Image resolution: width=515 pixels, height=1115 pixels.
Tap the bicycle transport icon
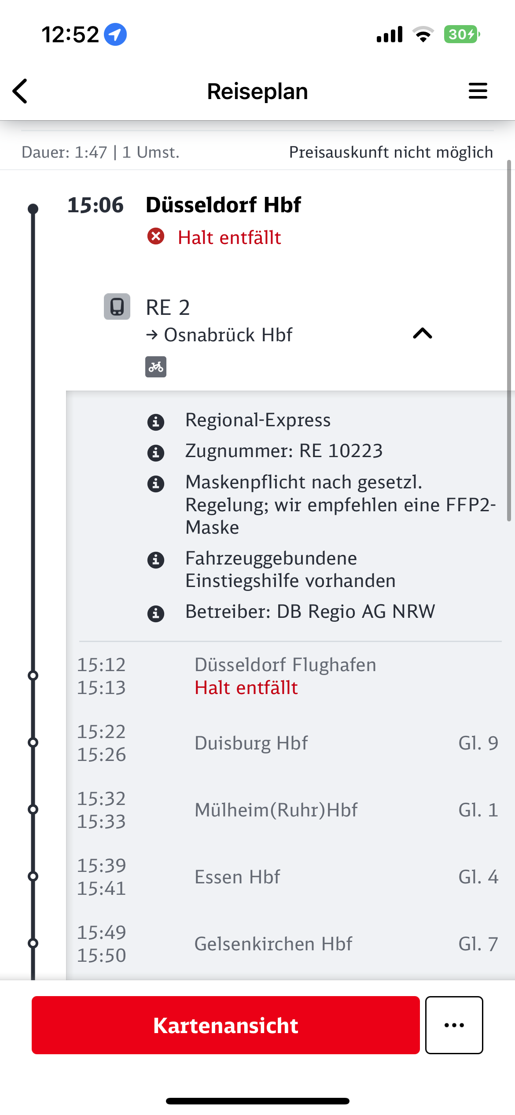[156, 367]
